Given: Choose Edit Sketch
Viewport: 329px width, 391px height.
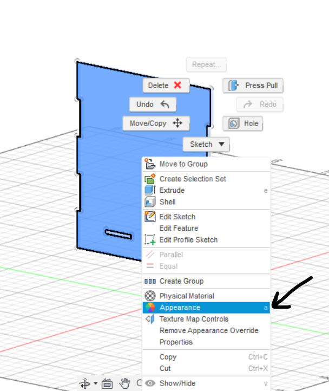Looking at the screenshot, I should 206,217.
